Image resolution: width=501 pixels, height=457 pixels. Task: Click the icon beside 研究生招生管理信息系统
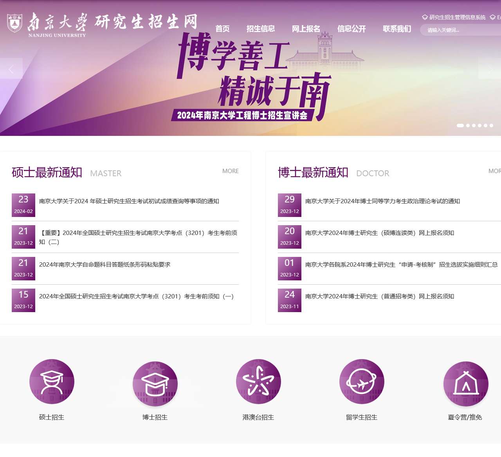tap(425, 17)
